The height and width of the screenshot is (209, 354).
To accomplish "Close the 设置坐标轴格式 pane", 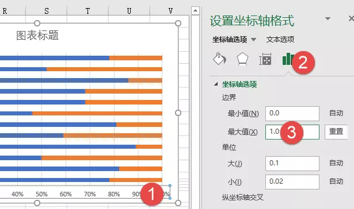I will point(351,18).
